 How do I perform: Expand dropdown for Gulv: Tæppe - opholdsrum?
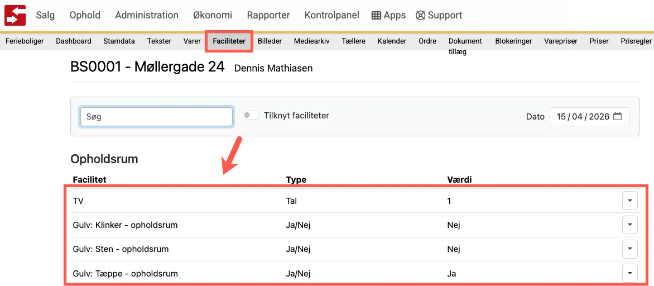(x=629, y=273)
